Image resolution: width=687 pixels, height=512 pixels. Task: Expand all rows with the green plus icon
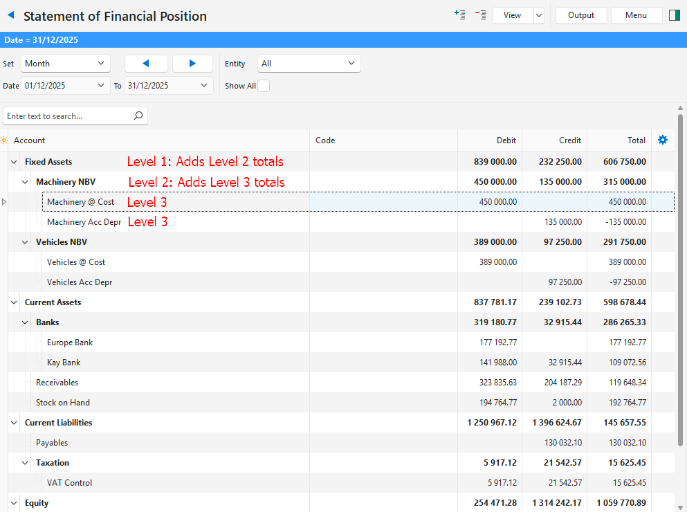(x=459, y=15)
